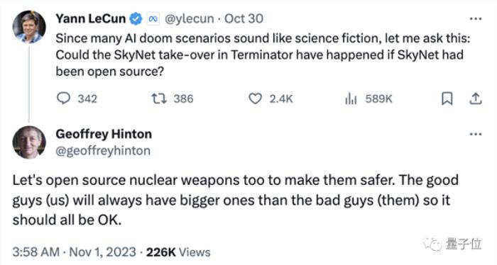Open the Geoffrey Hinton display name link
Screen dimensions: 497x265
click(104, 134)
